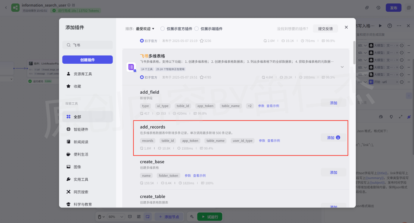This screenshot has width=414, height=223.
Task: Click the copy icon left of history icon
Action: click(367, 8)
